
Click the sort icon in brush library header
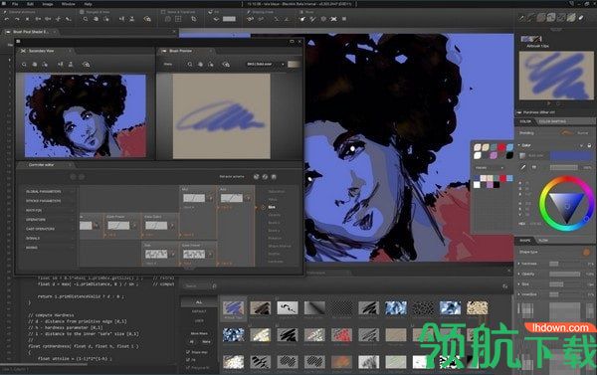pyautogui.click(x=505, y=286)
